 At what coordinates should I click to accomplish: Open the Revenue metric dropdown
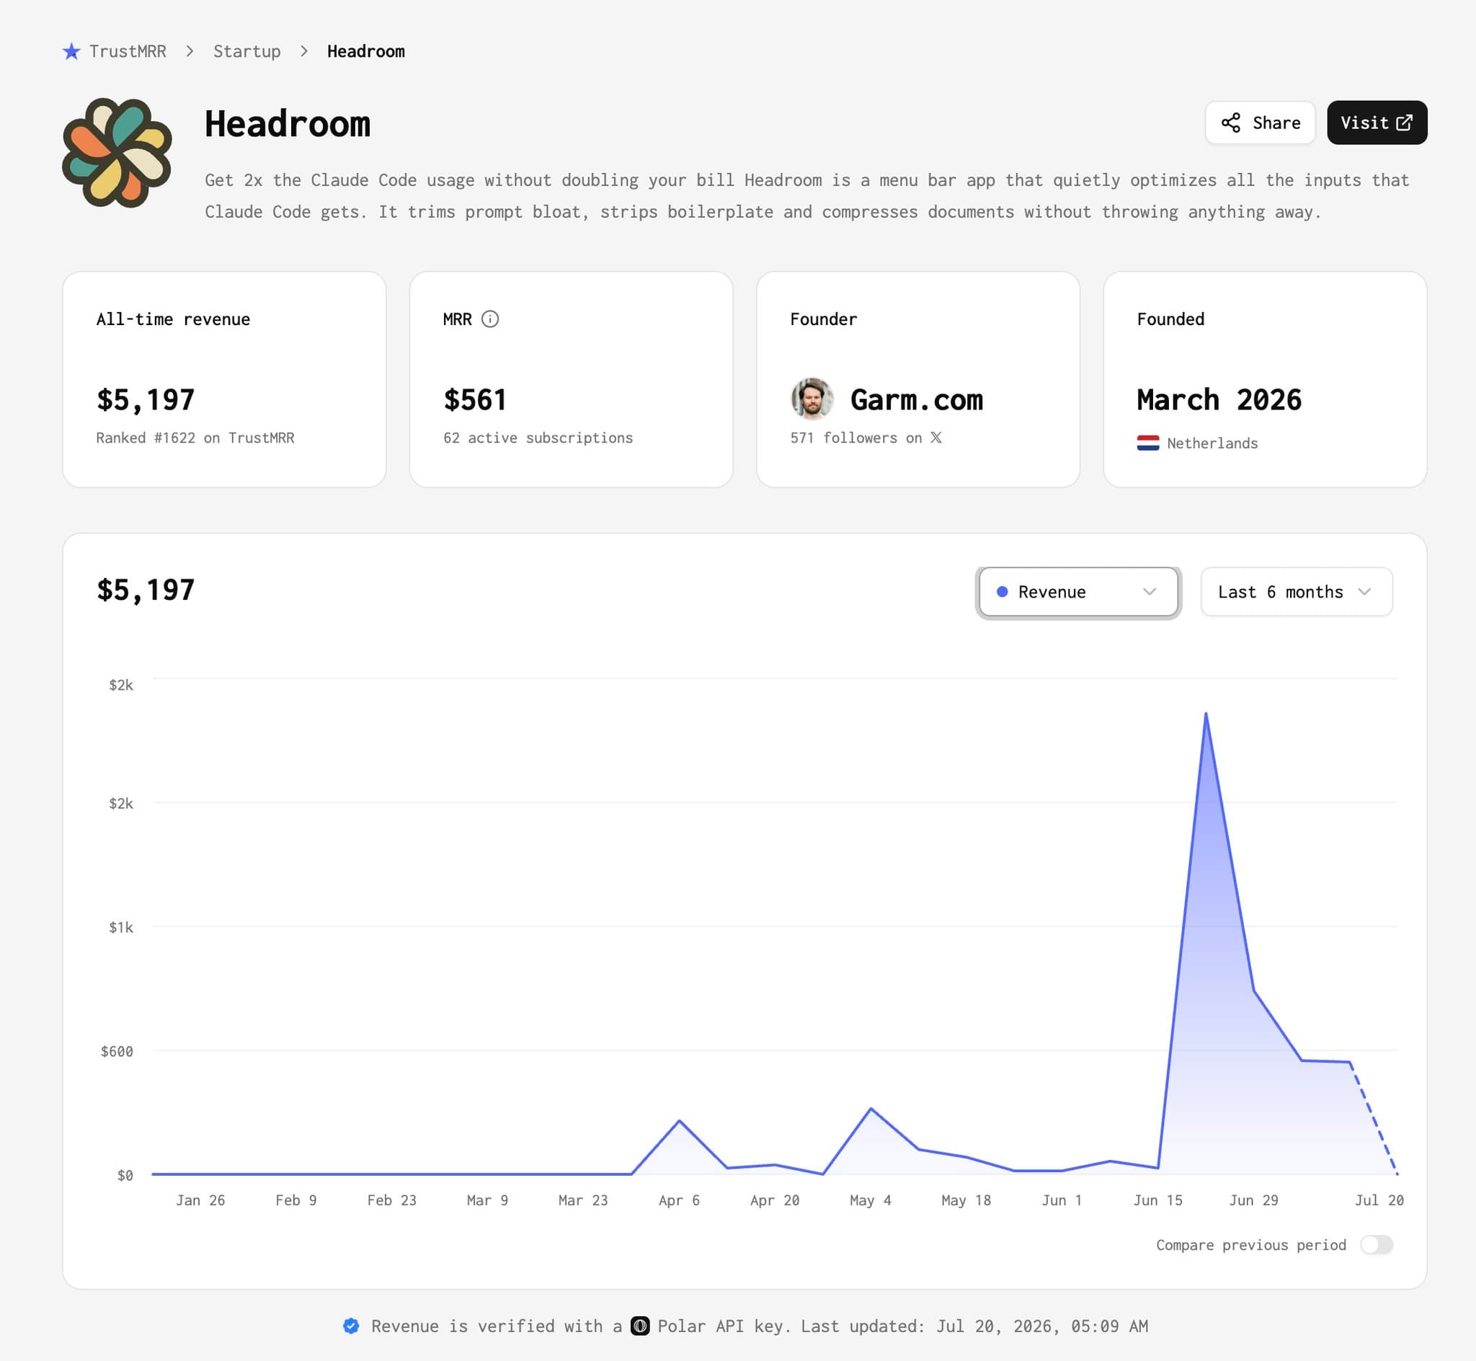[1078, 591]
